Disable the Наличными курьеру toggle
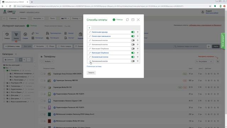Image resolution: width=227 pixels, height=128 pixels. click(x=133, y=32)
